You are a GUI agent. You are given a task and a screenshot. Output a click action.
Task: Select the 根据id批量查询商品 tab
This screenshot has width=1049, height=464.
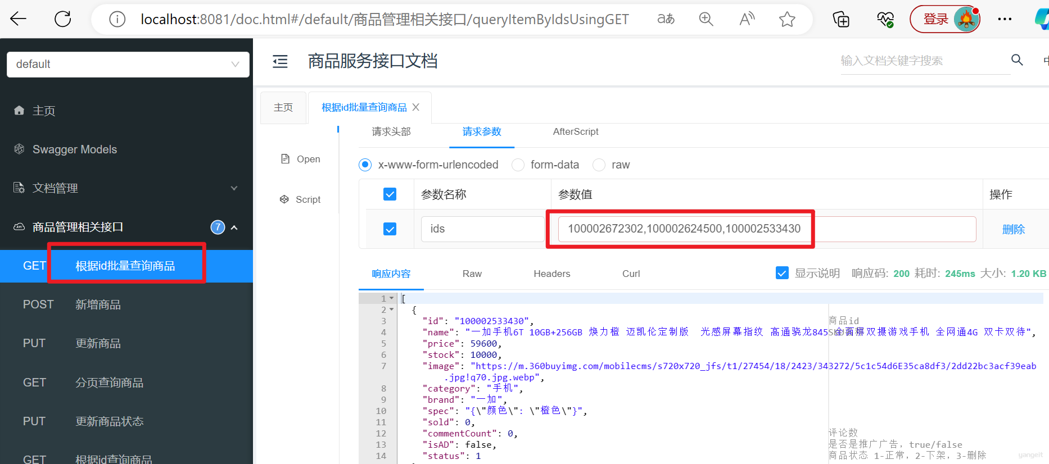coord(364,107)
